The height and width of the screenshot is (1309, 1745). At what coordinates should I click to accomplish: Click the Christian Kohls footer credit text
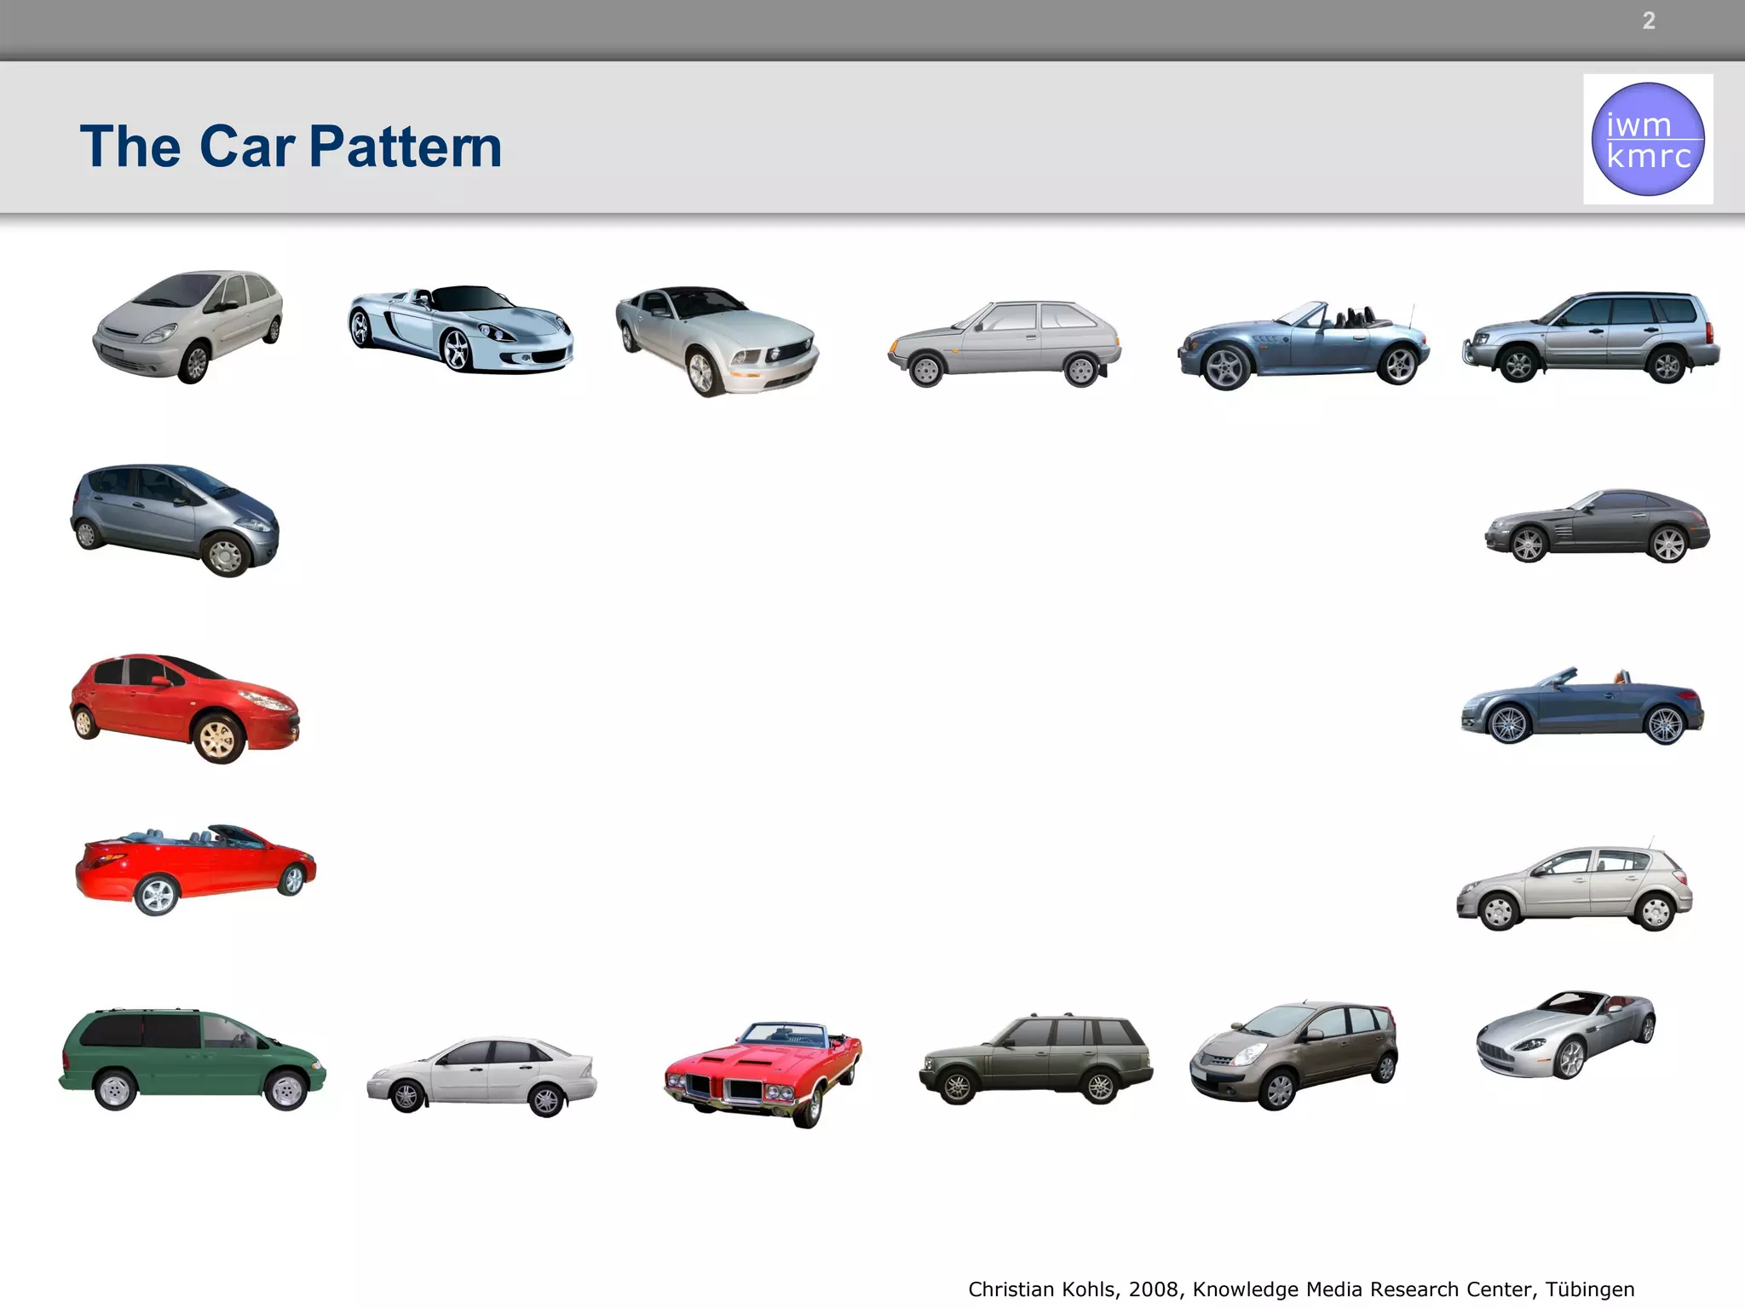pos(1300,1289)
